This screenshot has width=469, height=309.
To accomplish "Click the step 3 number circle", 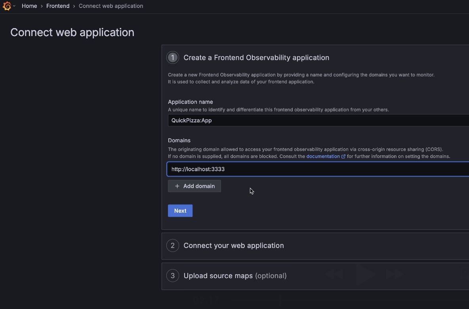I will [x=173, y=276].
